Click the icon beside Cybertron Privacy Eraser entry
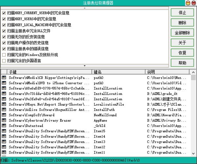This screenshot has height=164, width=197. click(x=4, y=120)
